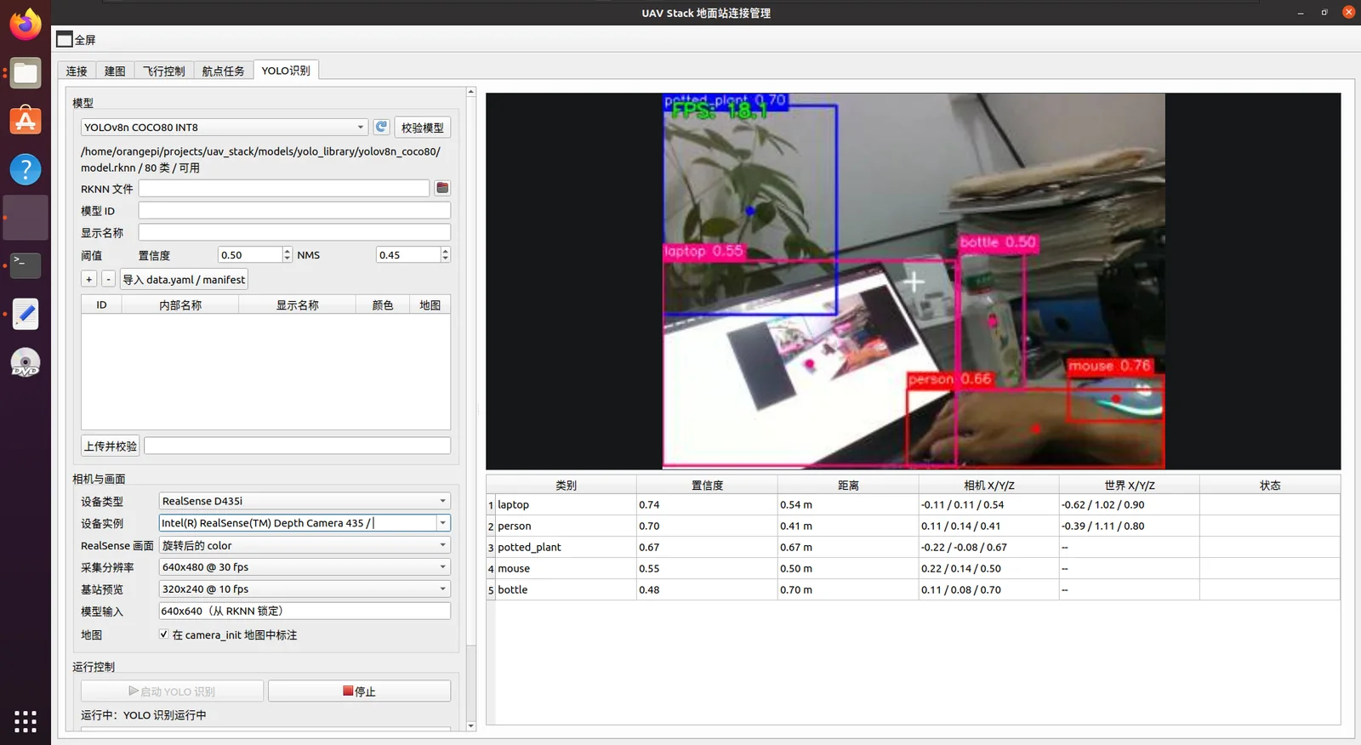
Task: Click the live YOLO camera preview
Action: [x=914, y=281]
